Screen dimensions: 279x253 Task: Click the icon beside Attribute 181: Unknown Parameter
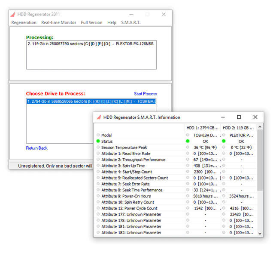click(x=98, y=226)
